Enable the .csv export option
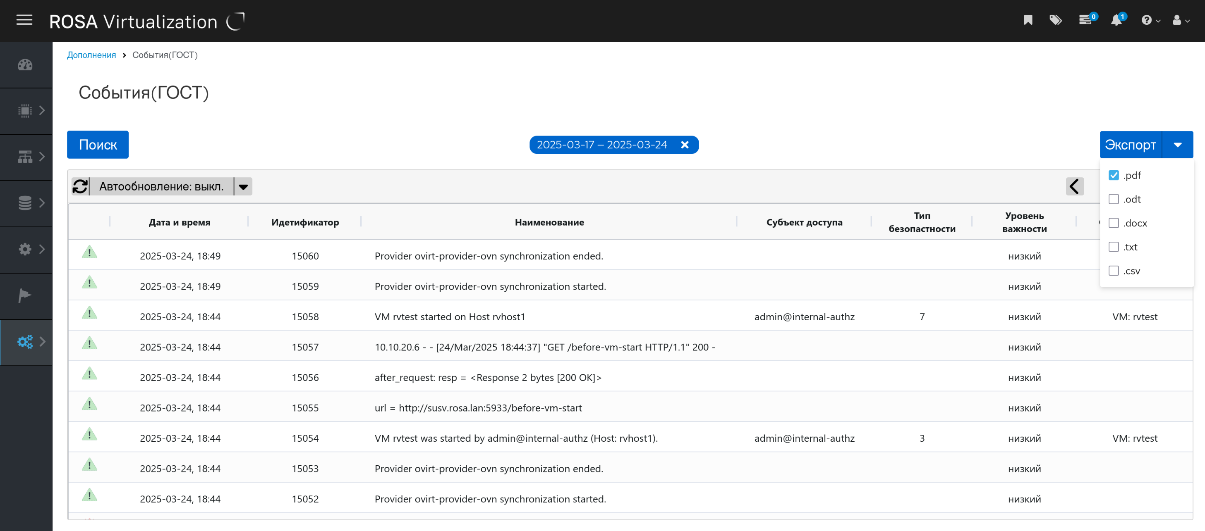Image resolution: width=1205 pixels, height=531 pixels. pyautogui.click(x=1114, y=271)
